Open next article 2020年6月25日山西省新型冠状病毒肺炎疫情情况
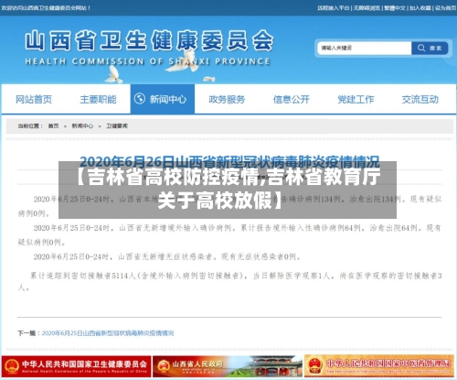This screenshot has width=457, height=380. pos(108,333)
